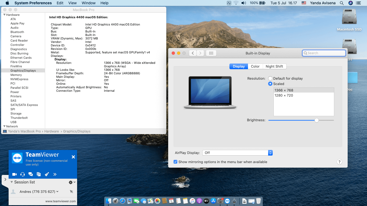Click the volume icon in menu bar
The width and height of the screenshot is (367, 206).
244,3
